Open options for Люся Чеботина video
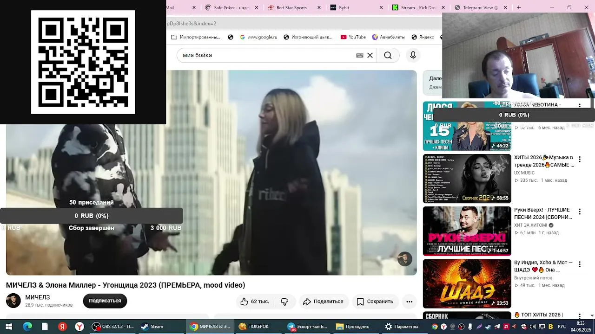Image resolution: width=595 pixels, height=334 pixels. pos(579,106)
